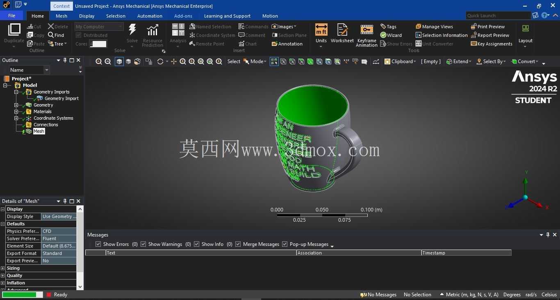Collapse the Model tree node
Image resolution: width=560 pixels, height=300 pixels.
pos(5,85)
